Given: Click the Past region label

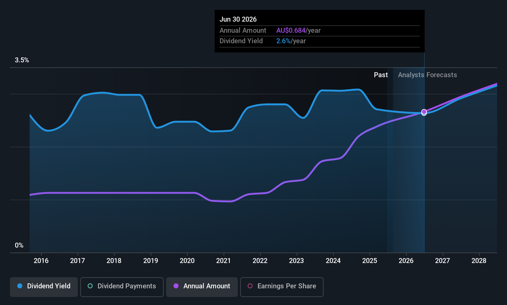Looking at the screenshot, I should point(381,75).
